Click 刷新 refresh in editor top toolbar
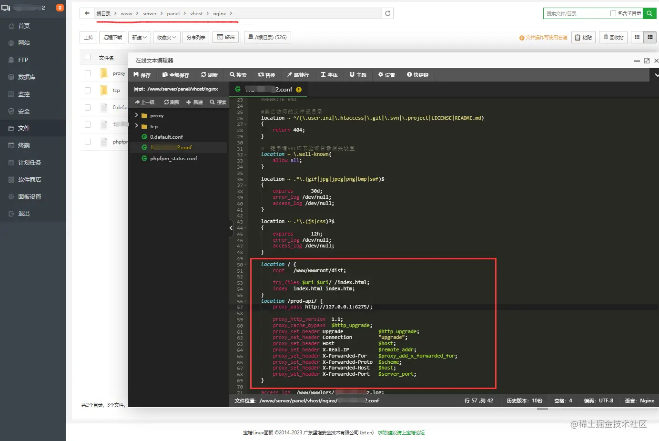Screen dimensions: 659x441 click(x=209, y=75)
